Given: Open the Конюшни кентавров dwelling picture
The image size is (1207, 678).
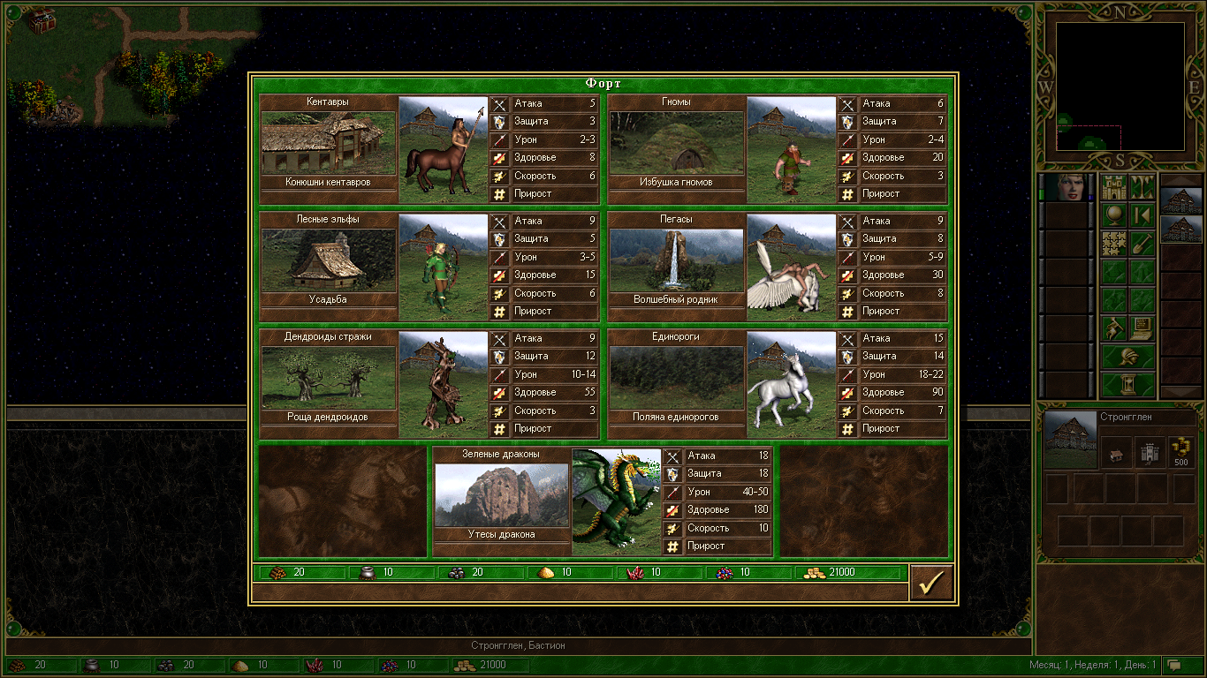Looking at the screenshot, I should [328, 143].
